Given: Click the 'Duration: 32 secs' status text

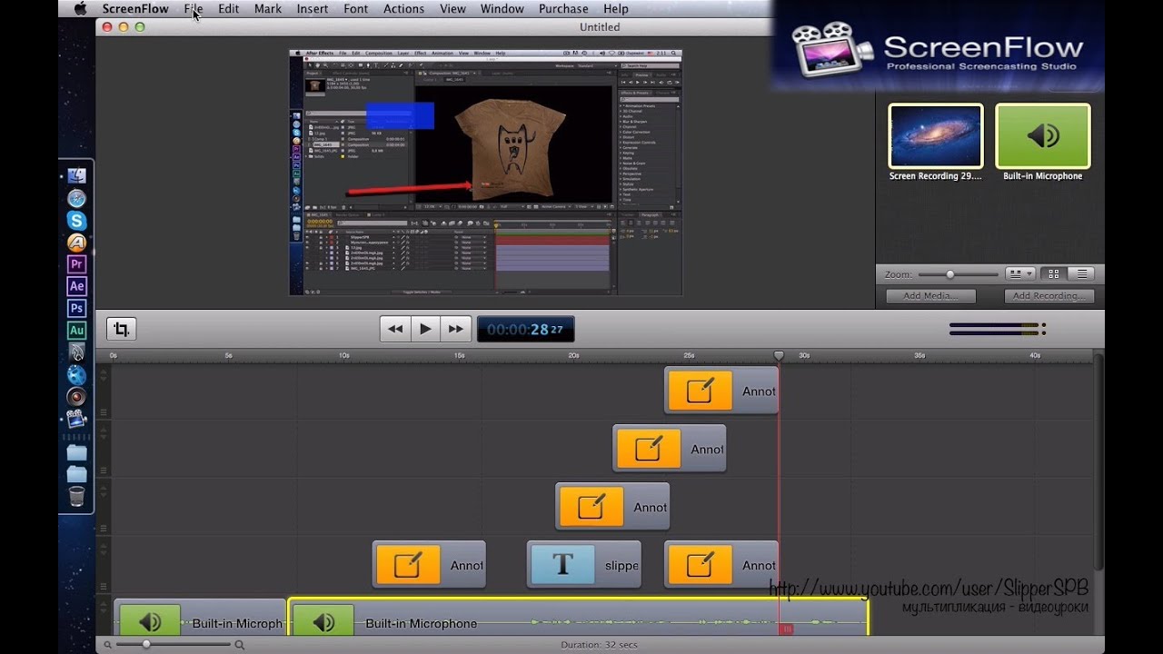Looking at the screenshot, I should pyautogui.click(x=599, y=645).
